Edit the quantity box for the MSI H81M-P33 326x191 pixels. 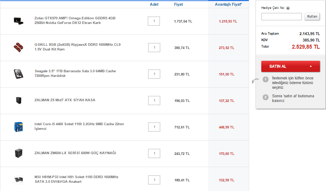click(154, 180)
